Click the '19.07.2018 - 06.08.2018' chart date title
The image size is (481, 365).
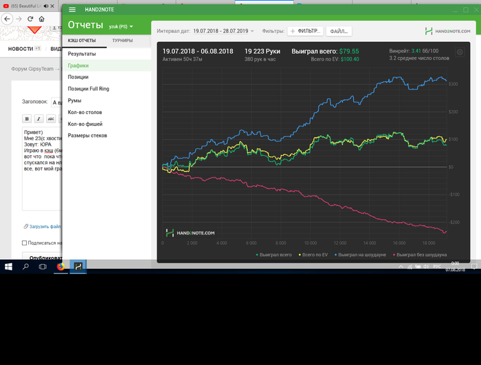pyautogui.click(x=198, y=52)
